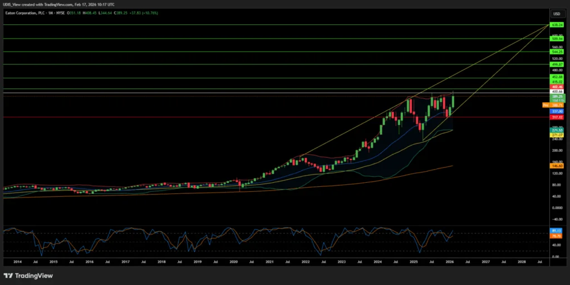Click the +37.83 (+10.76%) change text
This screenshot has width=570, height=285.
144,13
